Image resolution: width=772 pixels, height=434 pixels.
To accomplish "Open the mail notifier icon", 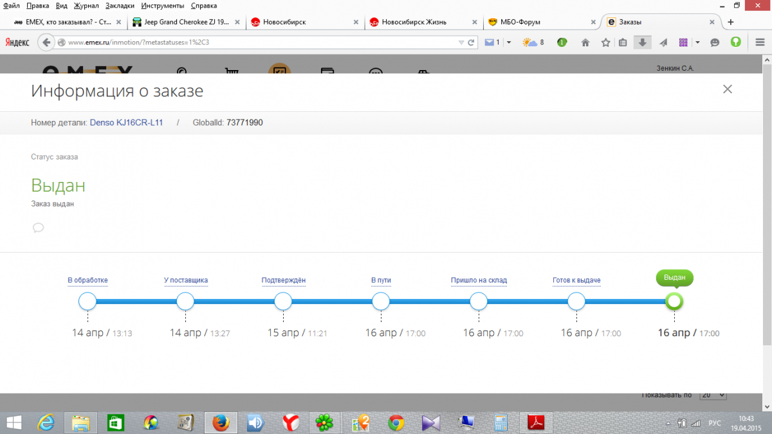I will tap(492, 42).
